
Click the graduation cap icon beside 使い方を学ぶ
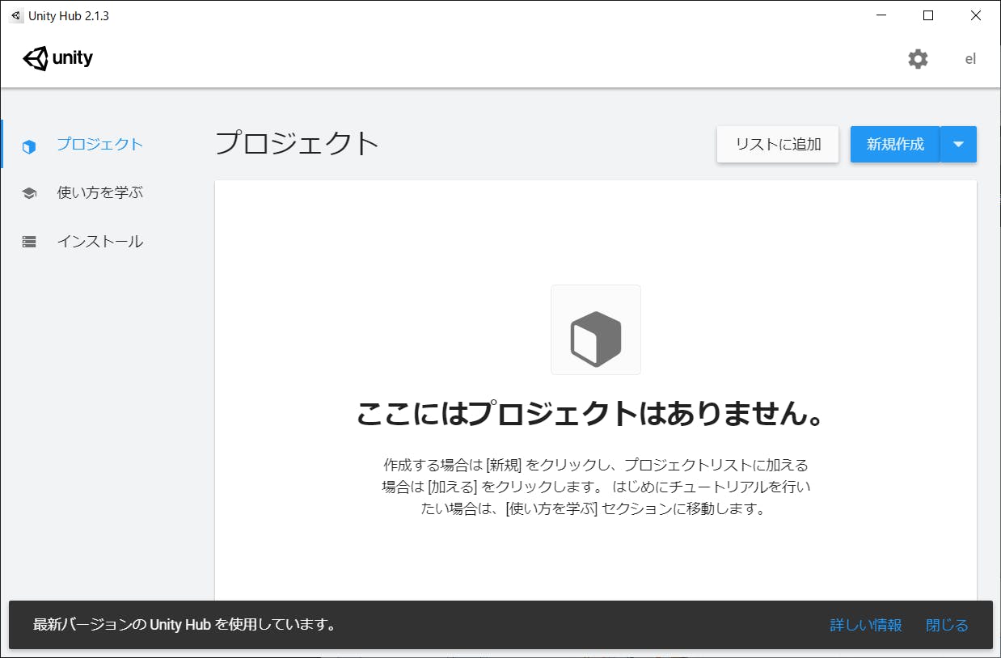tap(29, 193)
